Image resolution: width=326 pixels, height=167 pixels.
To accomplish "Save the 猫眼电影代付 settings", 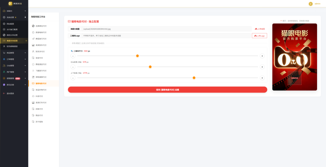I will pyautogui.click(x=167, y=90).
